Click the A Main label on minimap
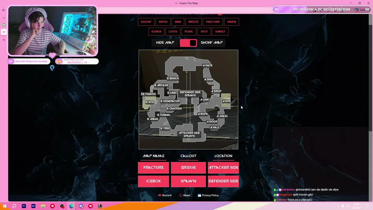The image size is (373, 210). click(x=222, y=116)
